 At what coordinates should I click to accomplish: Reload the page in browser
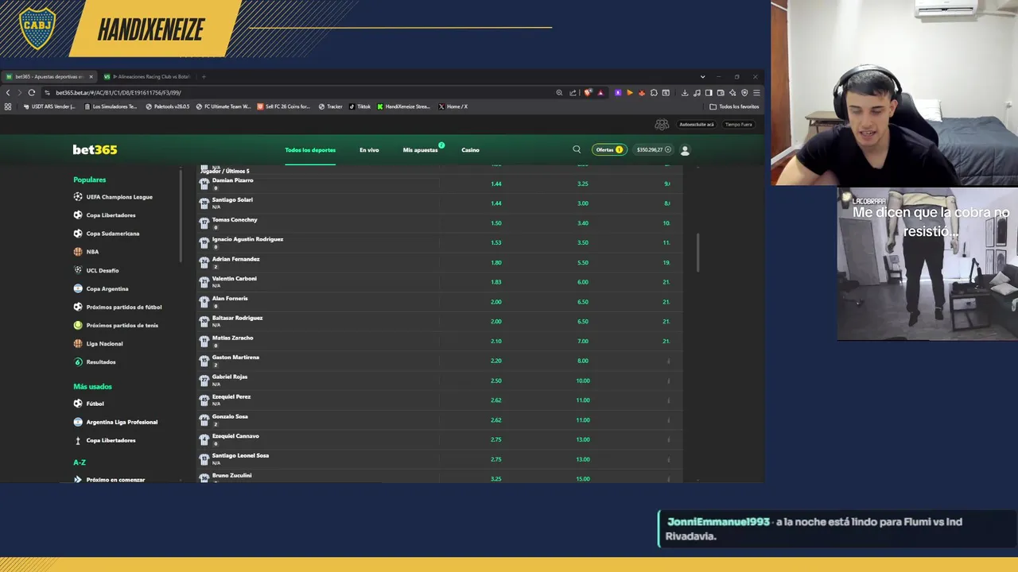(32, 92)
